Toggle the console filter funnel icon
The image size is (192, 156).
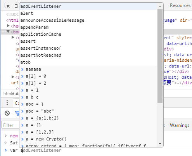click(x=17, y=113)
